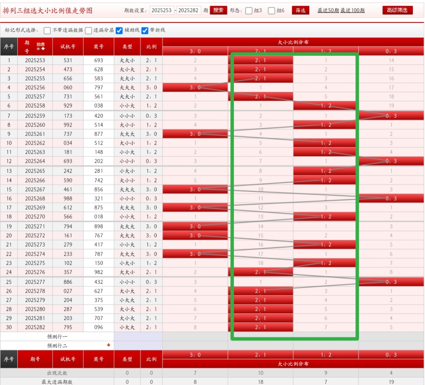Click the highlighted 1:2 cell in row 6

tap(326, 106)
